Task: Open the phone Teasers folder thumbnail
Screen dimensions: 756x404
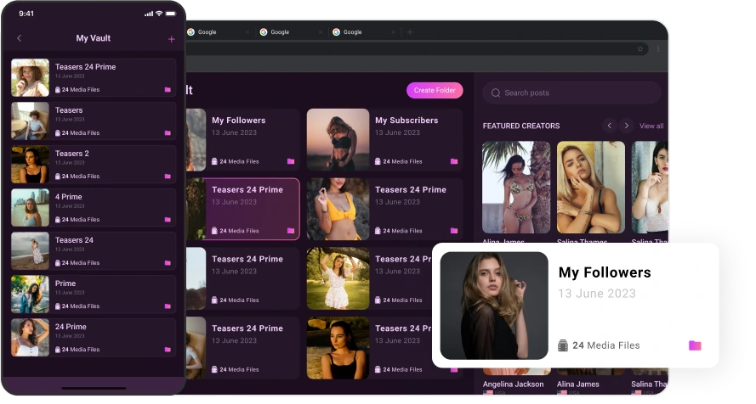Action: pos(30,121)
